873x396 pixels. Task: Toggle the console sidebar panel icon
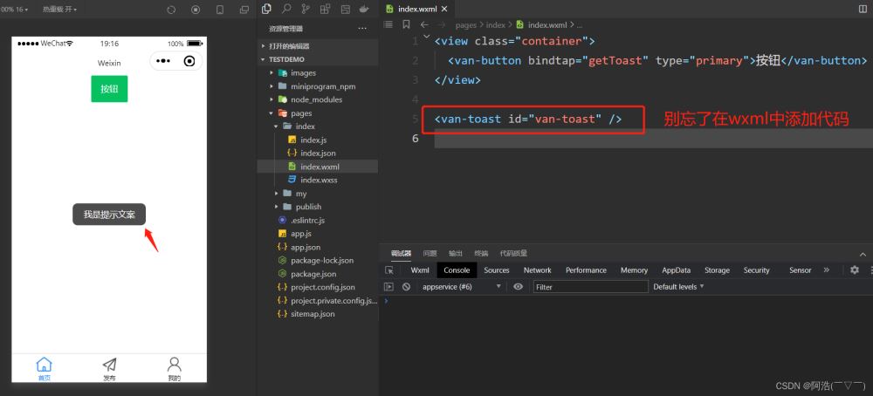389,286
